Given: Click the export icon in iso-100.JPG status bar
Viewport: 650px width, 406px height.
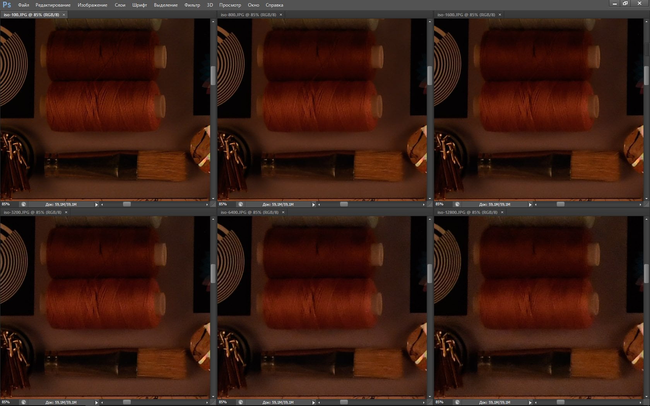Looking at the screenshot, I should click(x=24, y=204).
